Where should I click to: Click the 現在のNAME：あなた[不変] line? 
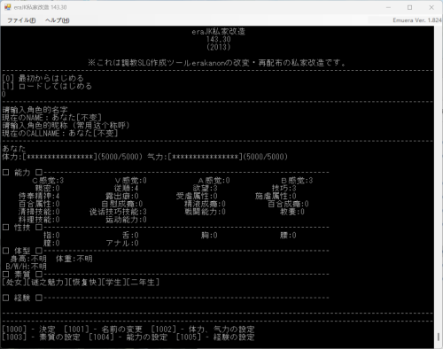[x=51, y=118]
